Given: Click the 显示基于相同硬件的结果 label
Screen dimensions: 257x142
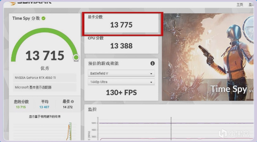Looking at the screenshot, I should (x=45, y=117).
